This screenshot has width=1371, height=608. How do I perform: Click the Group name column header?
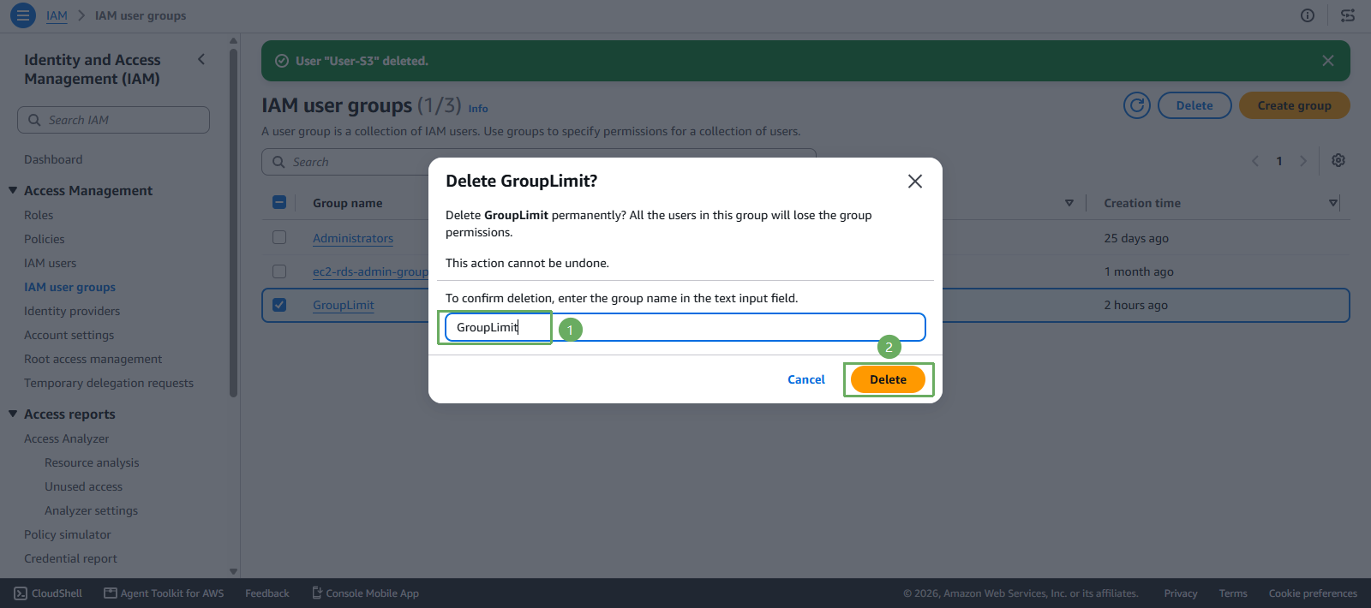[x=348, y=203]
